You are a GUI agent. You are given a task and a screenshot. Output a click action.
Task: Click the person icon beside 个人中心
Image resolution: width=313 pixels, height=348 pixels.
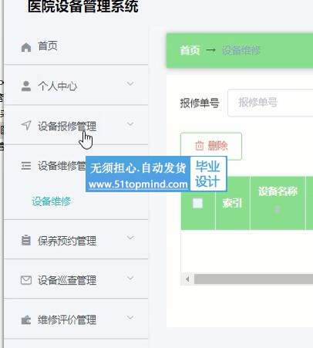click(26, 86)
